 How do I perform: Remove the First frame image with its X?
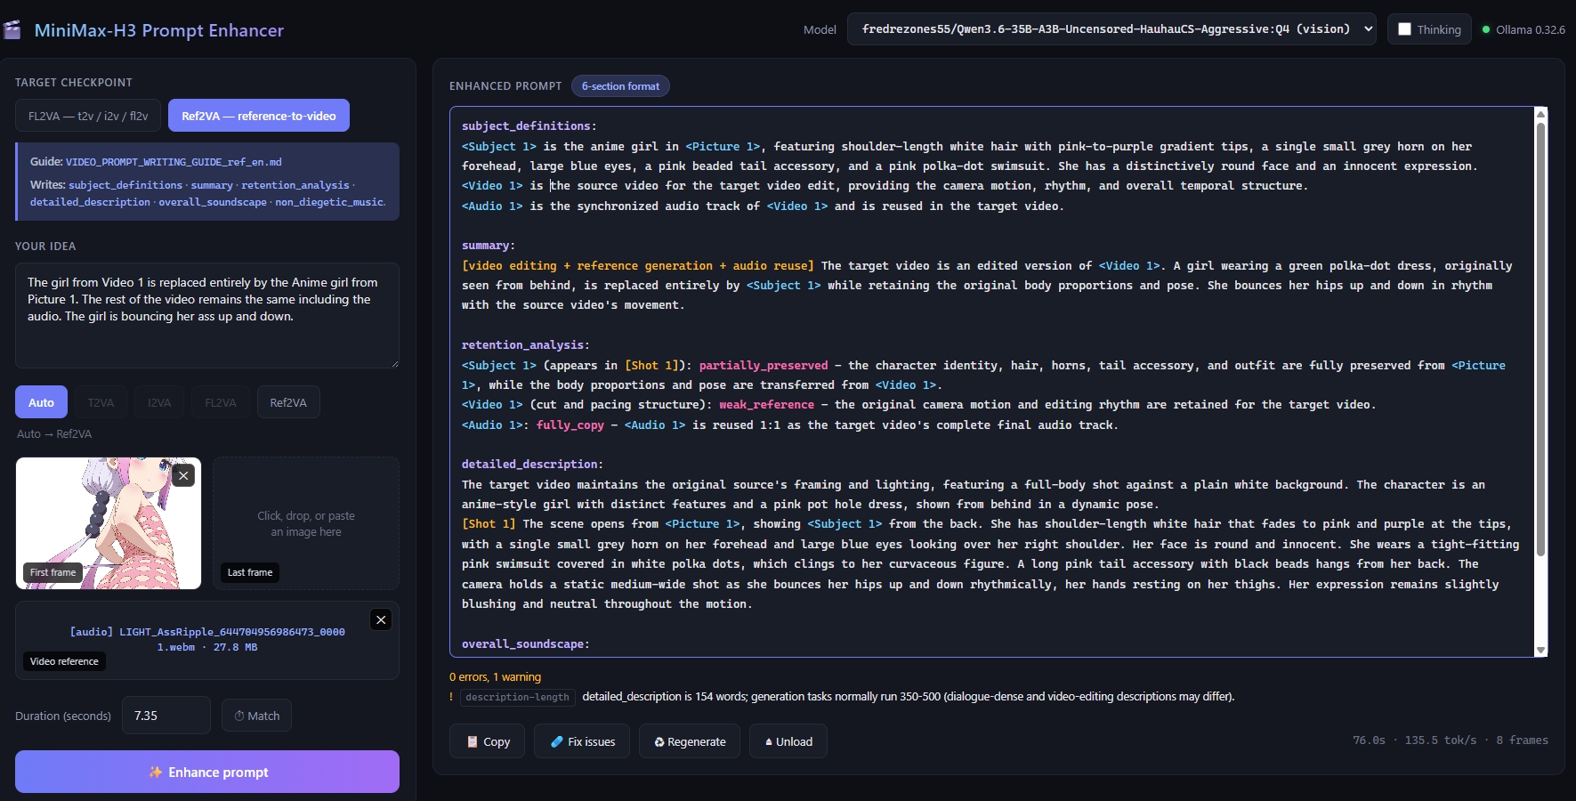pos(183,475)
